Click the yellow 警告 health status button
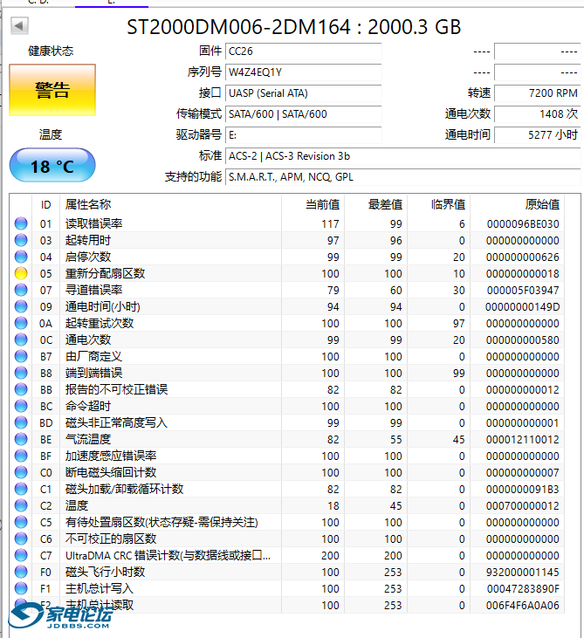Screen dimensions: 584x638 coord(52,90)
